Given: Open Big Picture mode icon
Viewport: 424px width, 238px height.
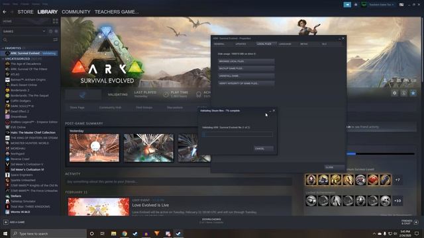Looking at the screenshot, I should [x=401, y=5].
